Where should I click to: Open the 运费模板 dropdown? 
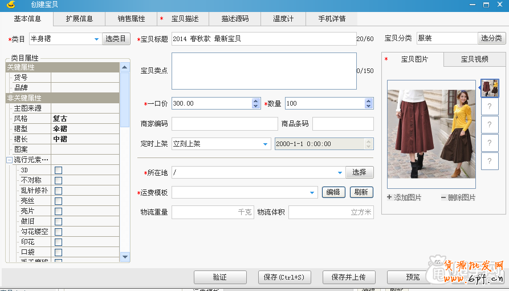[x=312, y=193]
